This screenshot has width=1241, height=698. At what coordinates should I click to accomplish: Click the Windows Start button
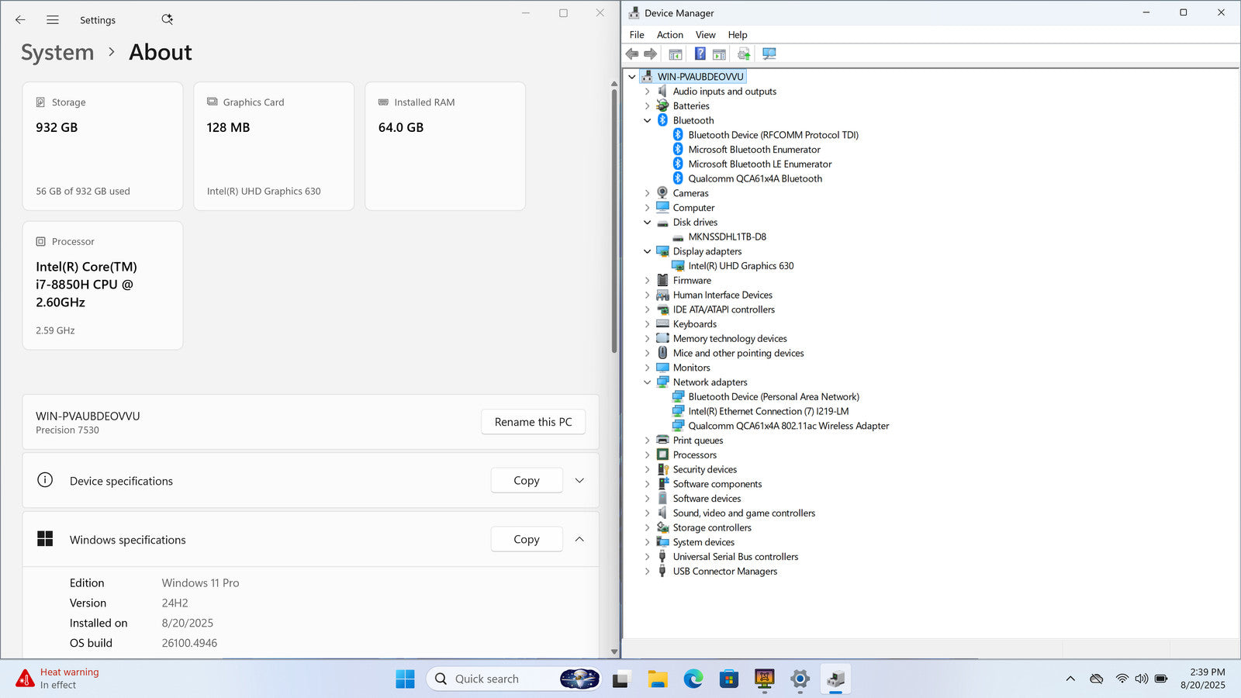click(405, 679)
